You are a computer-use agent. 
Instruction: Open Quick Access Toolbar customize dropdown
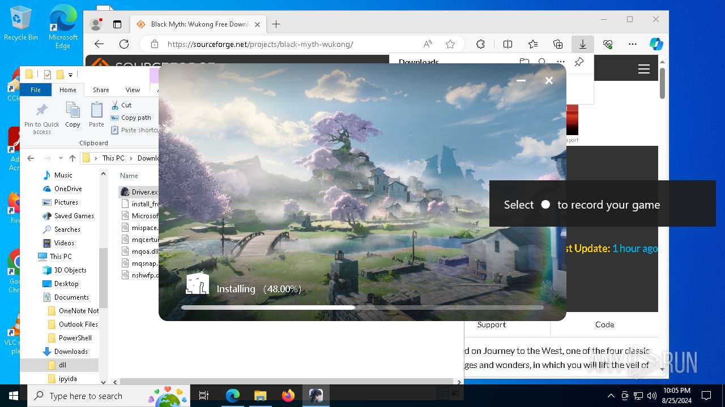click(71, 75)
